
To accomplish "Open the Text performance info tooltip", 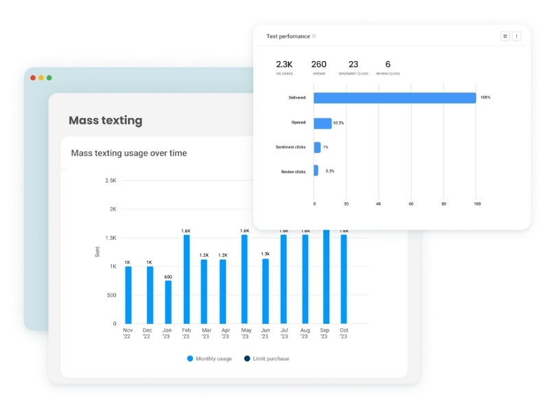I will tap(315, 36).
